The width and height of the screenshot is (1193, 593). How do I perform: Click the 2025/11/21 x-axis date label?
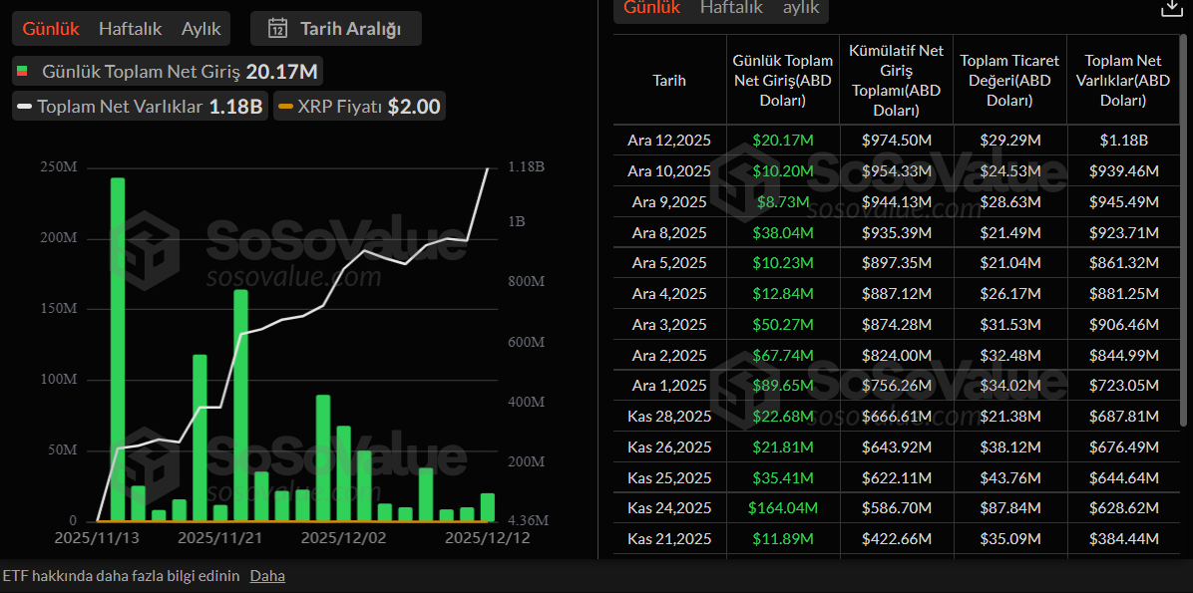[220, 538]
